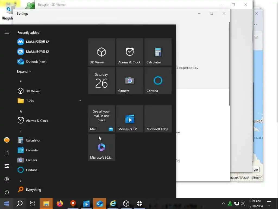Open the Power options icon
Viewport: 278px width, 209px height.
click(x=7, y=192)
